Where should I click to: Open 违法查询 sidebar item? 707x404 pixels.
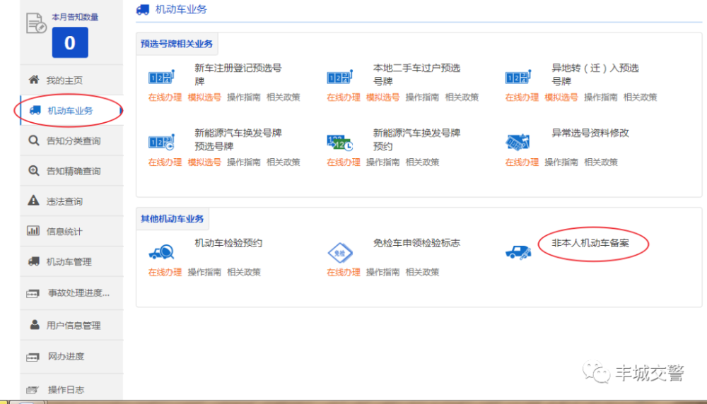coord(71,201)
